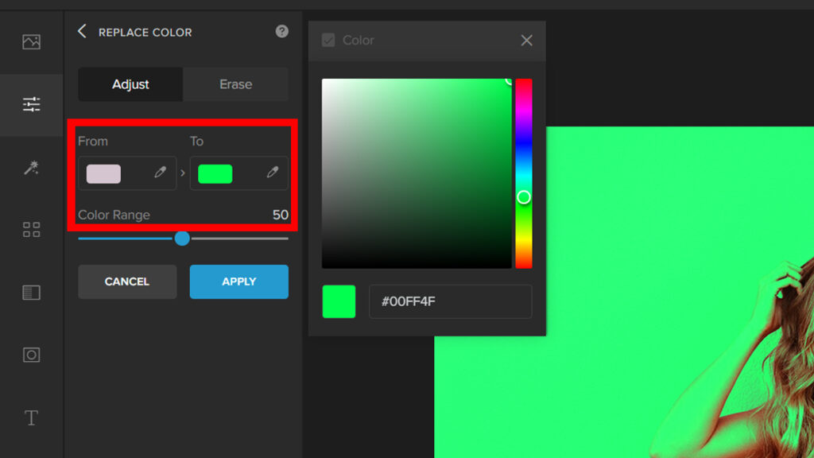This screenshot has width=814, height=458.
Task: Switch to the Erase tab
Action: [x=235, y=84]
